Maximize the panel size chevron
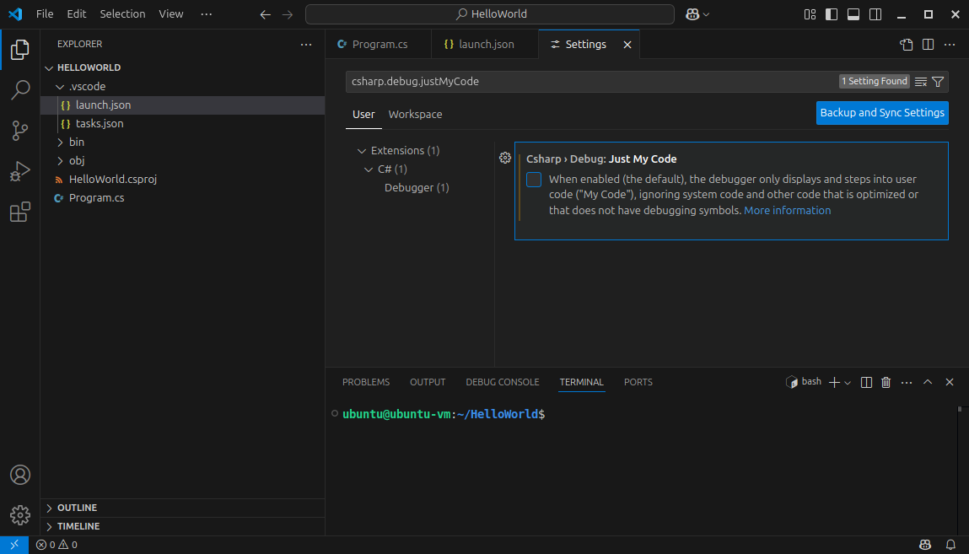Screen dimensions: 969x554 click(928, 382)
